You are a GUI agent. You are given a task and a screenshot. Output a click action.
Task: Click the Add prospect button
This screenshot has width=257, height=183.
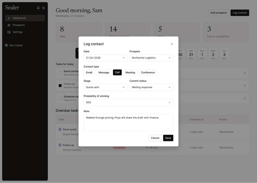point(219,13)
